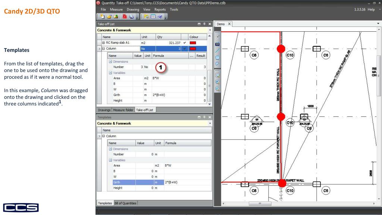Click the blue W document toolbar icon
The image size is (382, 215).
132,16
